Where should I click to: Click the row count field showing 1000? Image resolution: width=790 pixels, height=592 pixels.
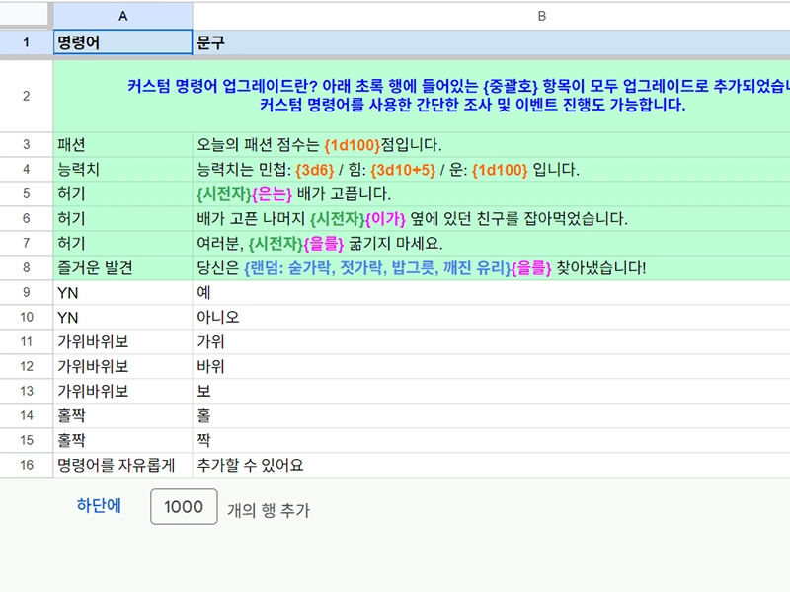(184, 507)
